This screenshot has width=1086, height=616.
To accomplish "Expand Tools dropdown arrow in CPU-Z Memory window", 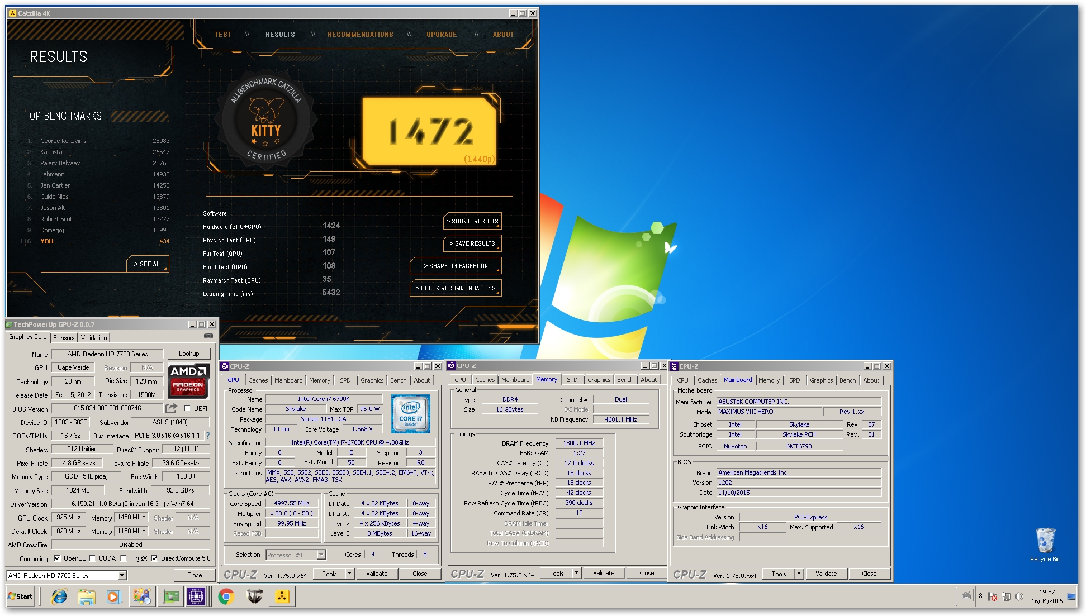I will (577, 573).
